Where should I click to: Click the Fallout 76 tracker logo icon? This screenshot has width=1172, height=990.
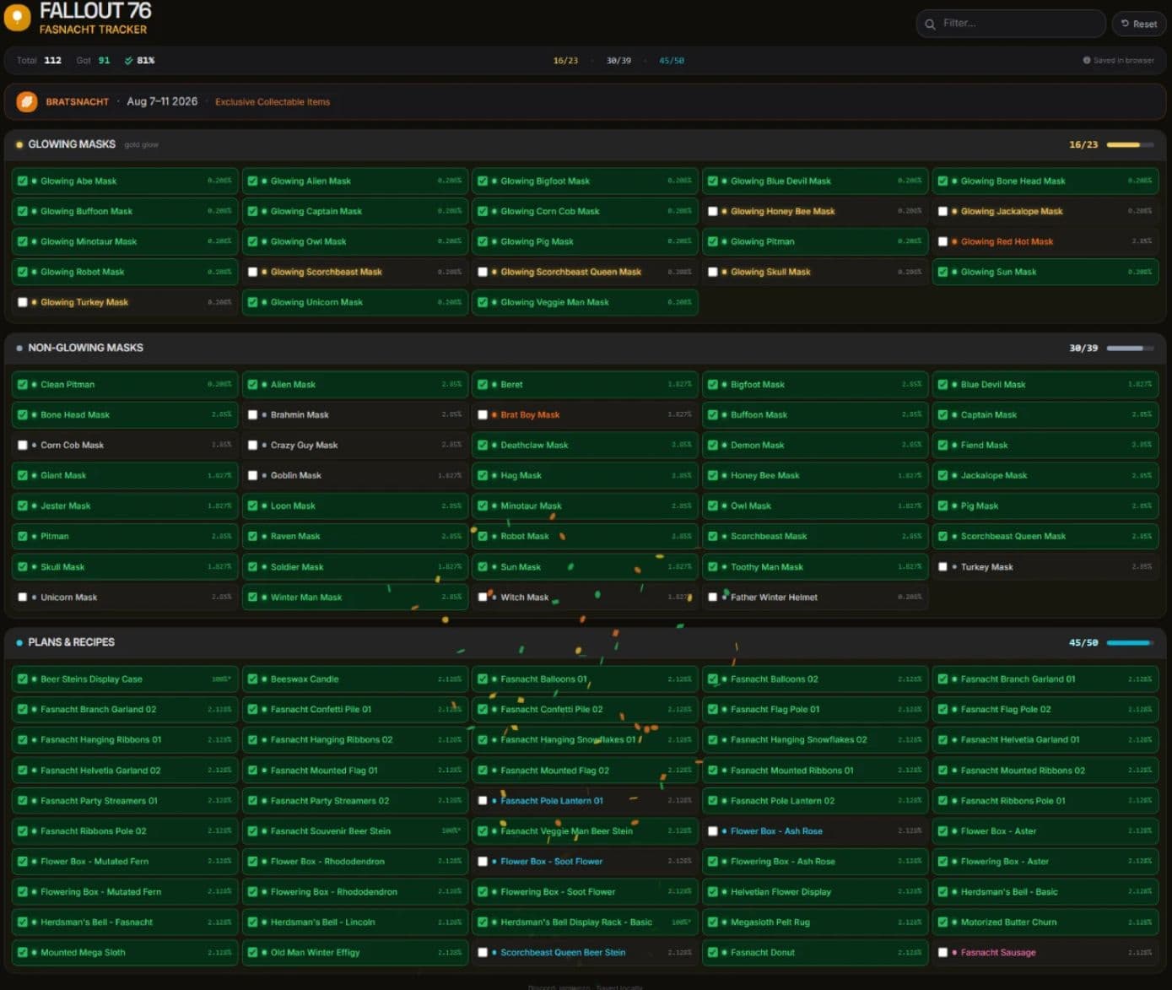pyautogui.click(x=17, y=17)
